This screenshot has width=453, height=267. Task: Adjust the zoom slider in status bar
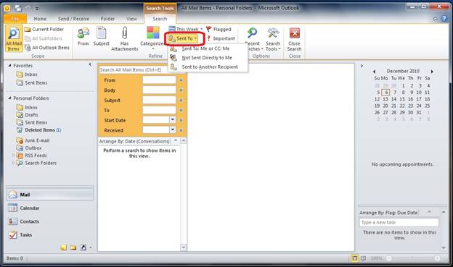coord(413,258)
